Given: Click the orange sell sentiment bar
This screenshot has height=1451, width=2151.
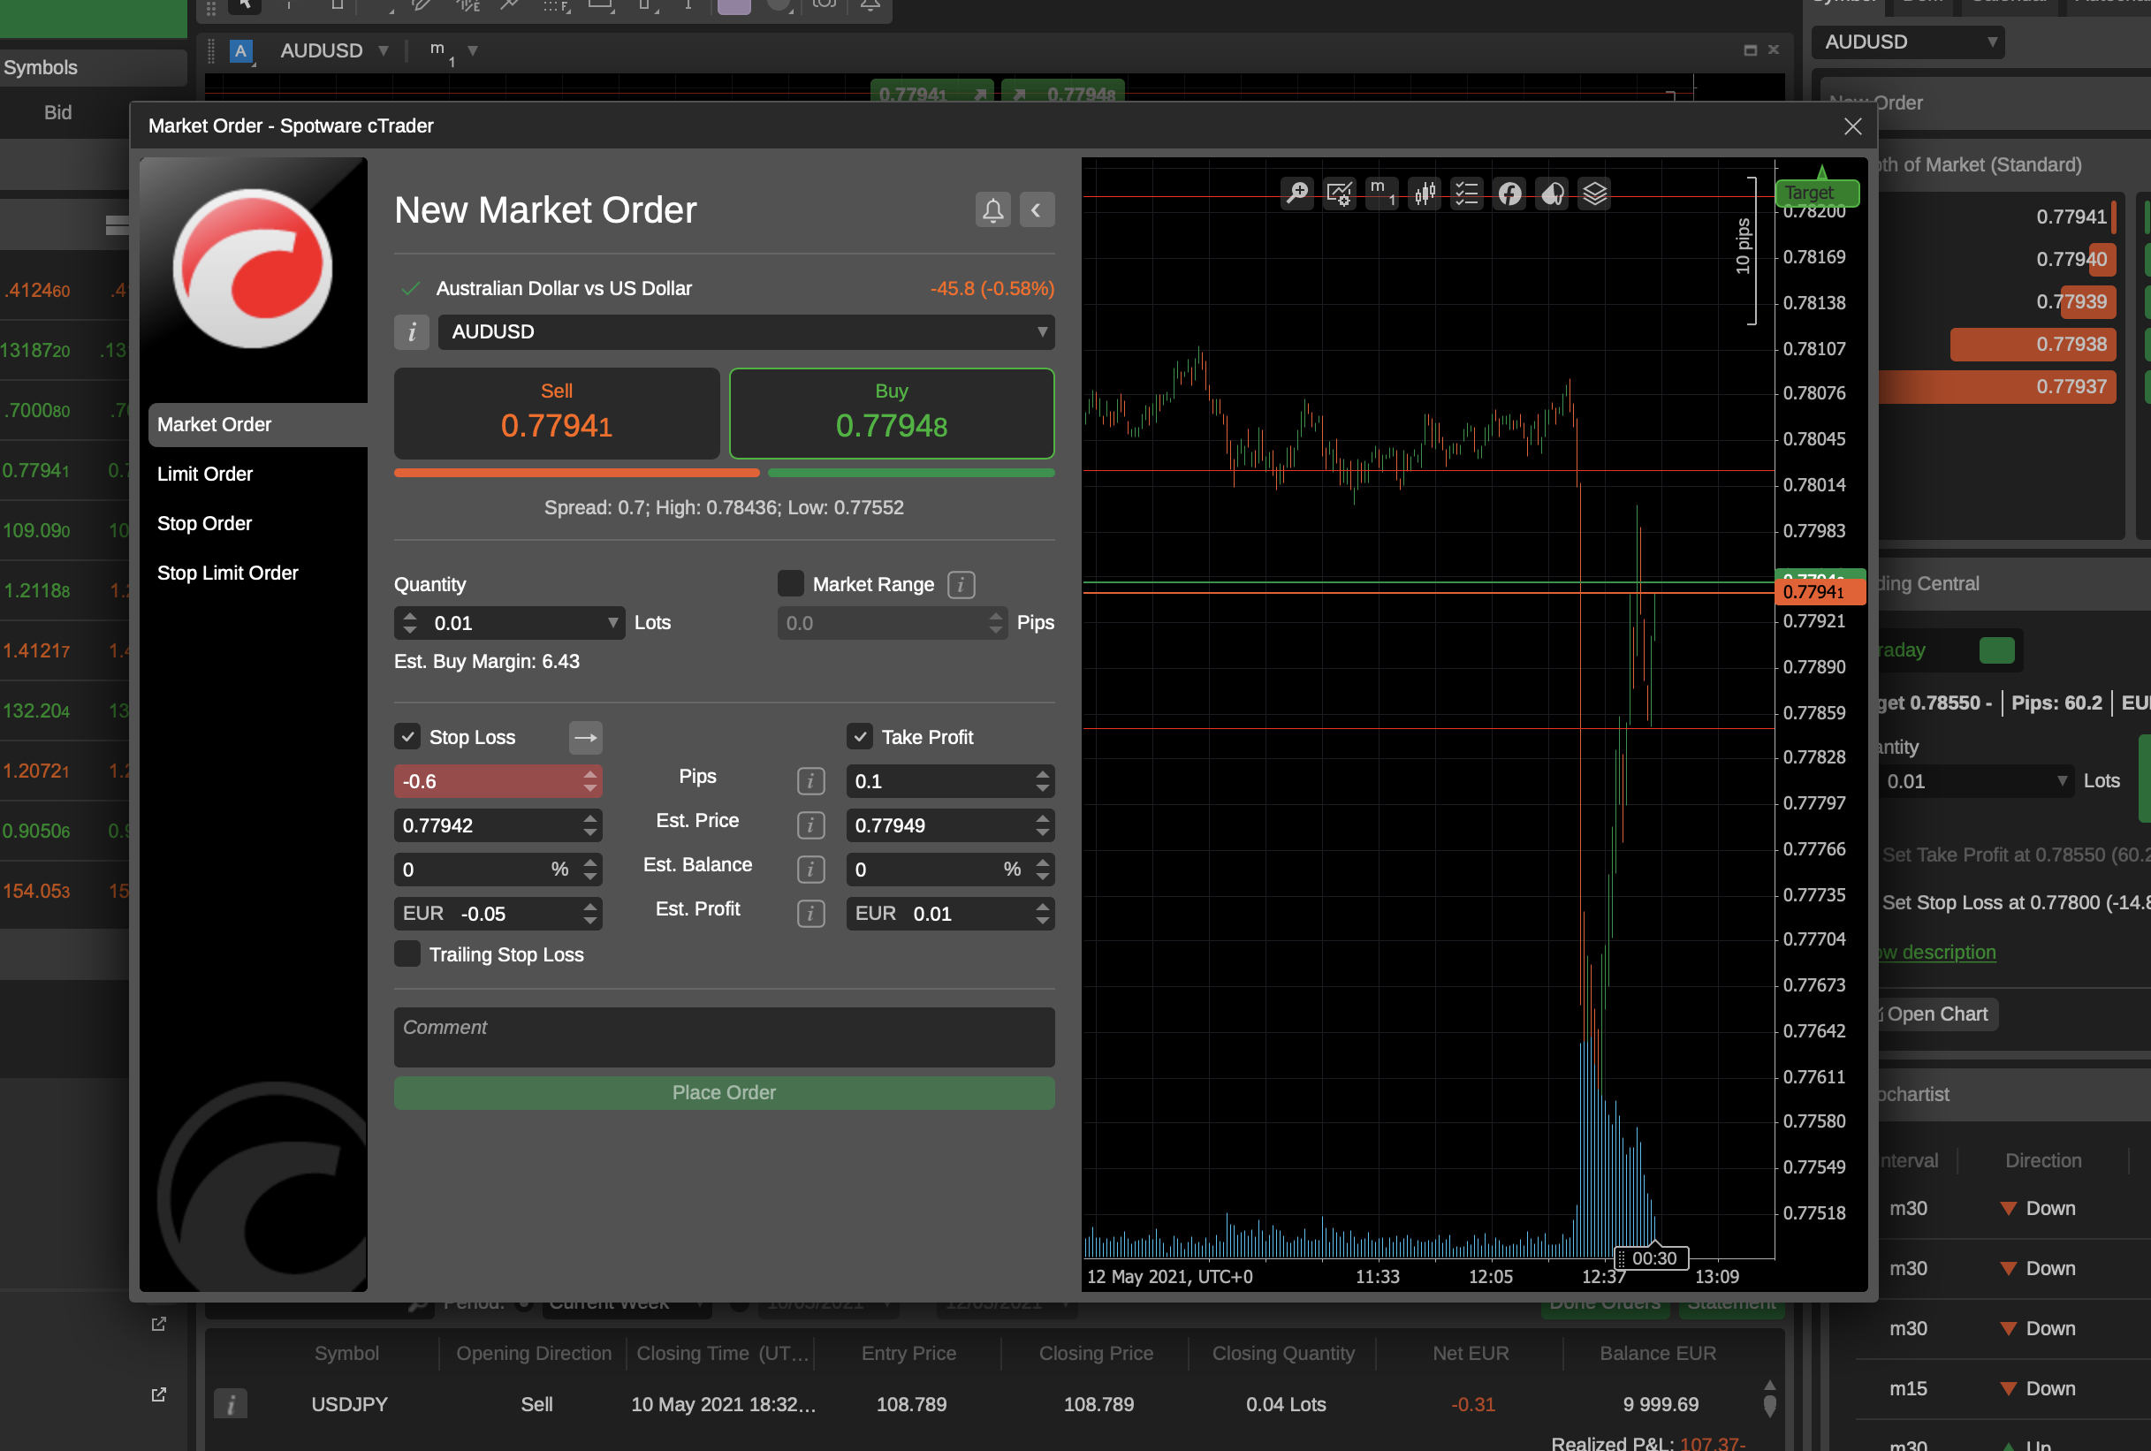Looking at the screenshot, I should pos(577,473).
